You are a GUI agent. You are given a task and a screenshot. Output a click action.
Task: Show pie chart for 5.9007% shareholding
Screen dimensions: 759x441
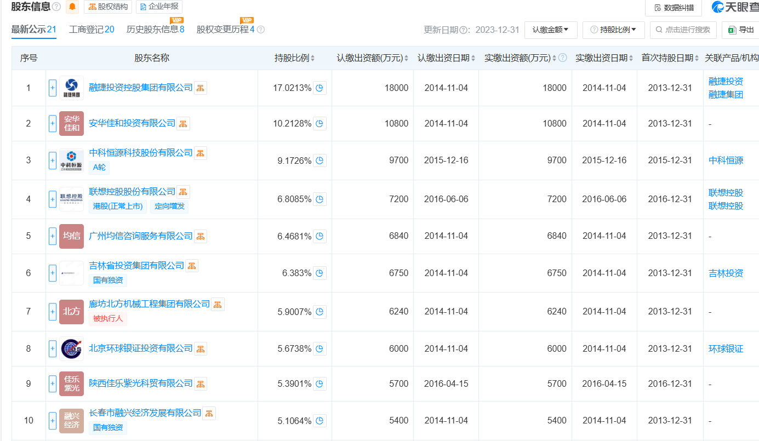(319, 312)
